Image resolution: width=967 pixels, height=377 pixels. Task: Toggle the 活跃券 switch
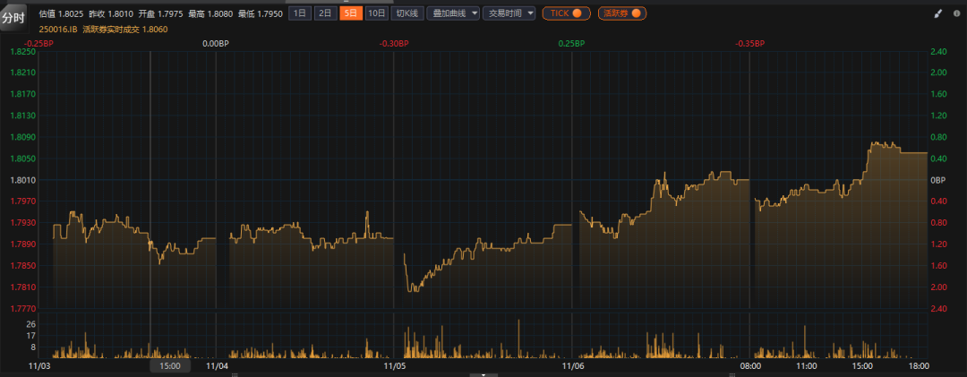621,13
